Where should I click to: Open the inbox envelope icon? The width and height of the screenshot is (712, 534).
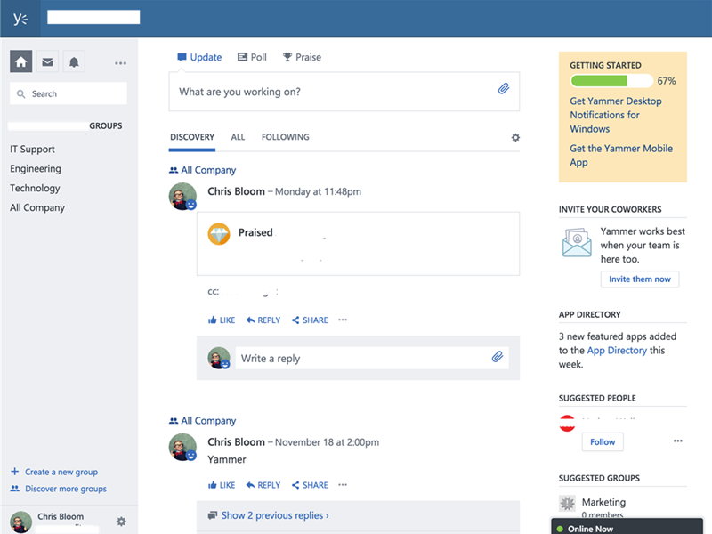[47, 61]
